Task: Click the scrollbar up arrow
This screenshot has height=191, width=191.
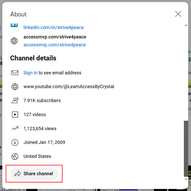Action: 186,25
